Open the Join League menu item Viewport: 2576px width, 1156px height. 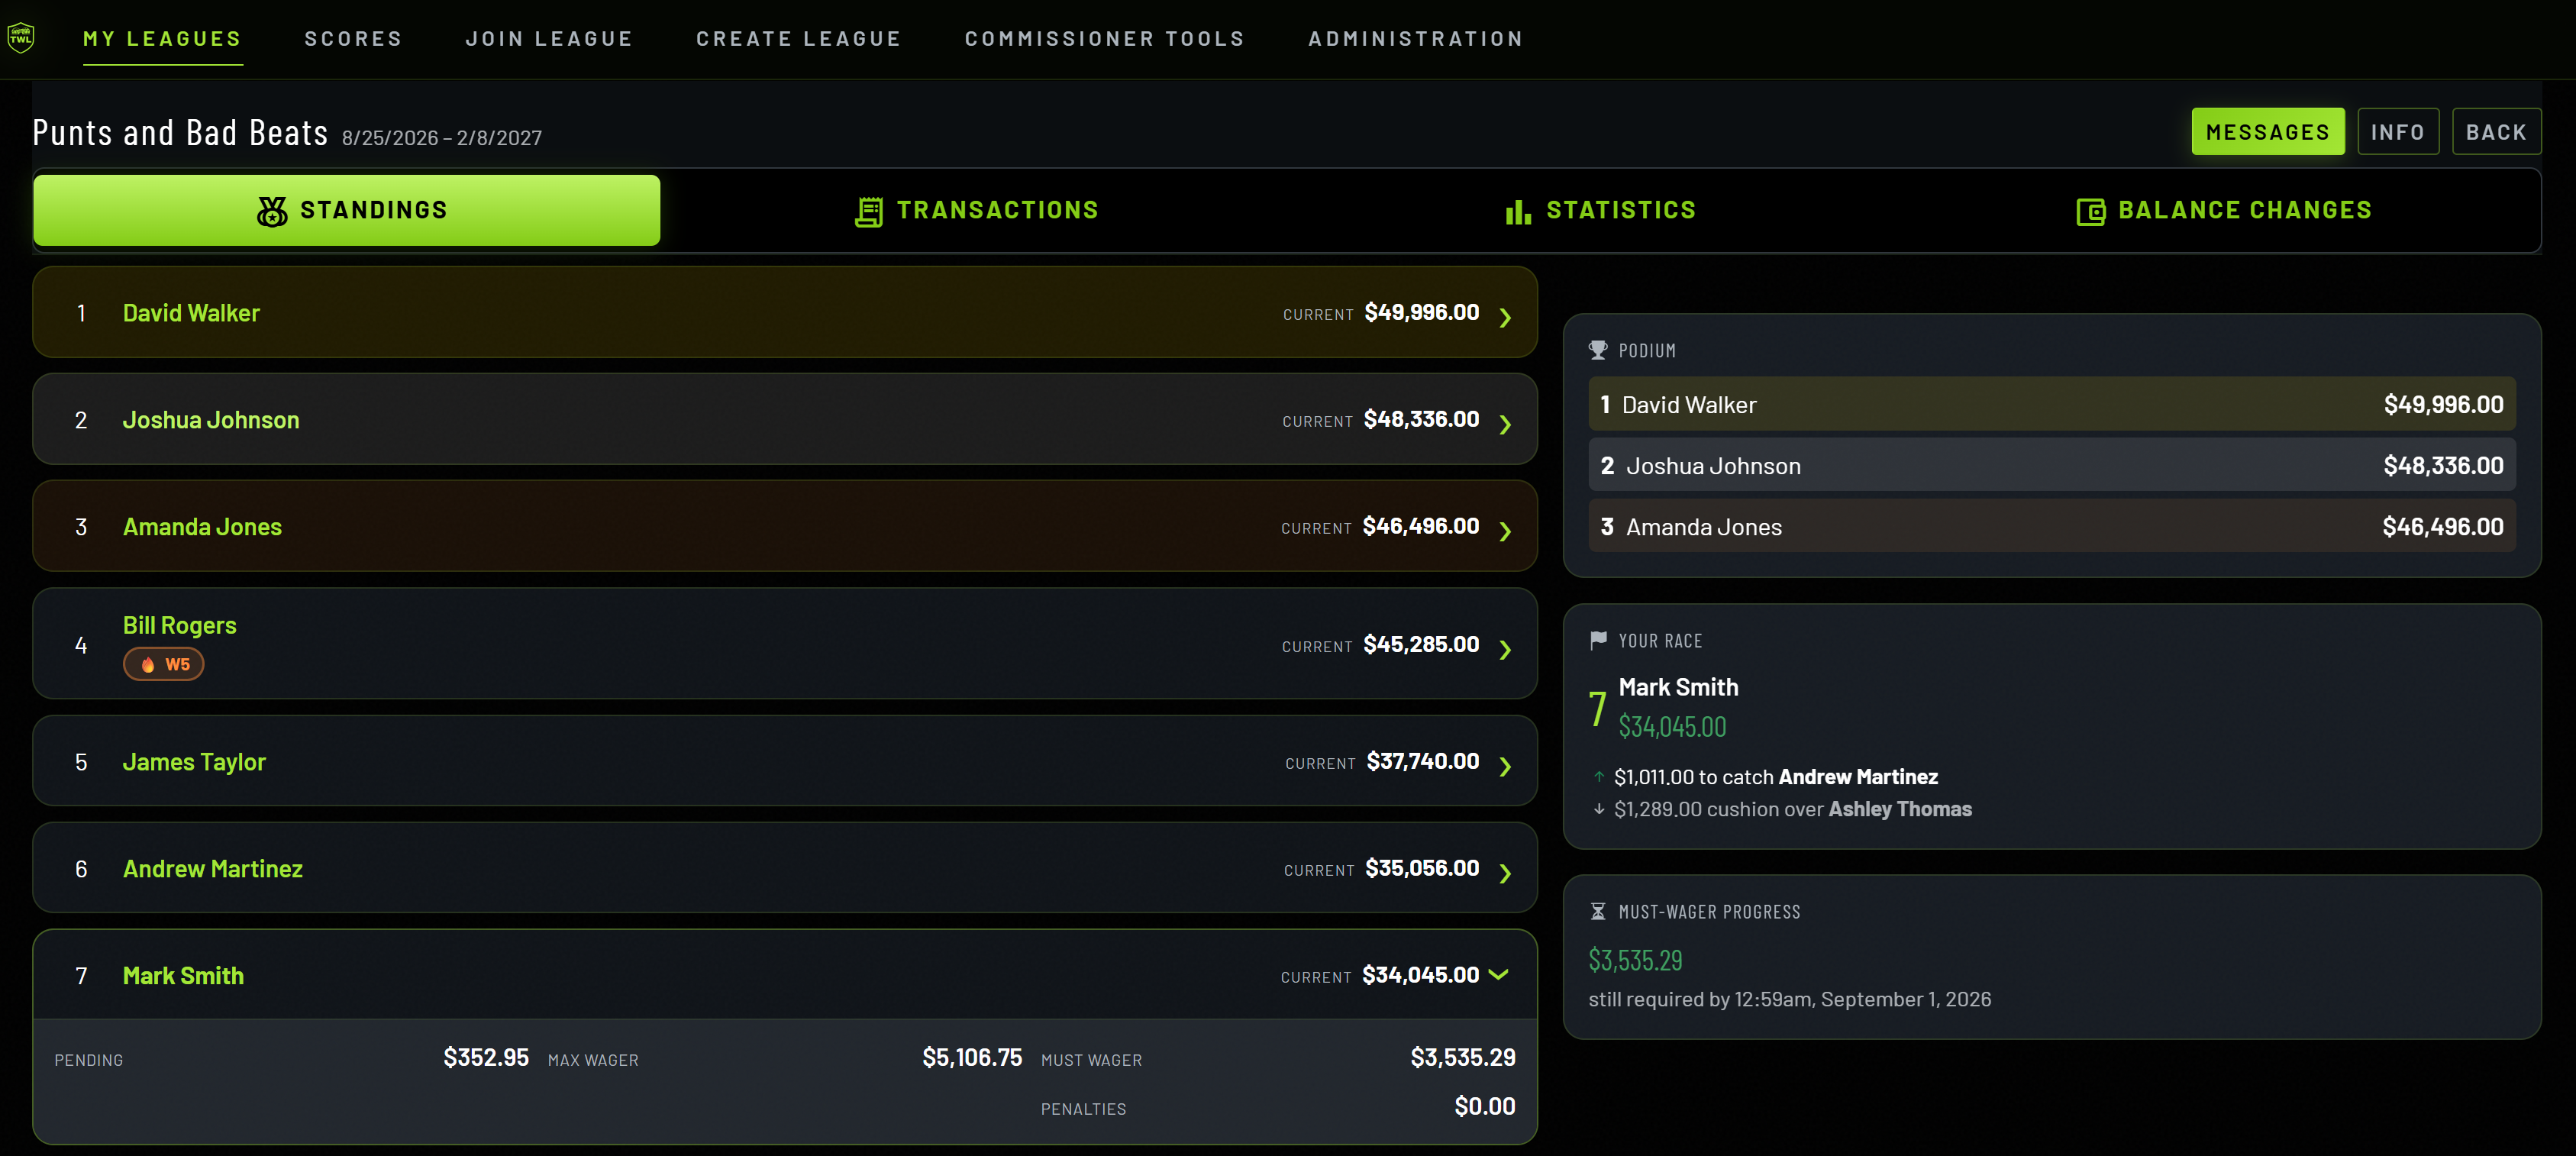click(x=550, y=39)
